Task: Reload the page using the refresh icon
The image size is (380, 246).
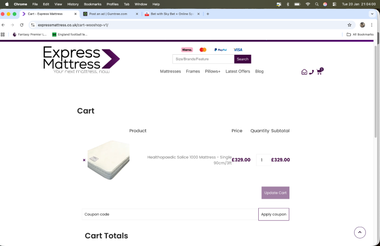Action: point(22,25)
